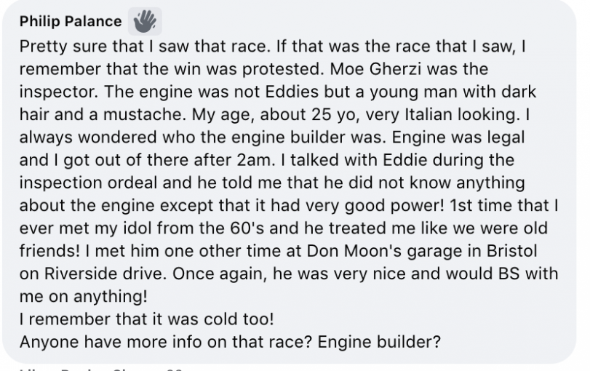Image resolution: width=590 pixels, height=371 pixels.
Task: Click the phrase 'Don Moon's garage'
Action: click(384, 252)
